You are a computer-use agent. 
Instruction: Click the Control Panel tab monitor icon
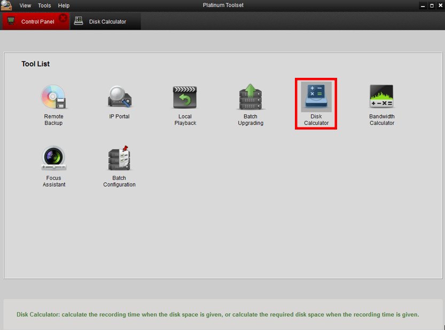11,21
